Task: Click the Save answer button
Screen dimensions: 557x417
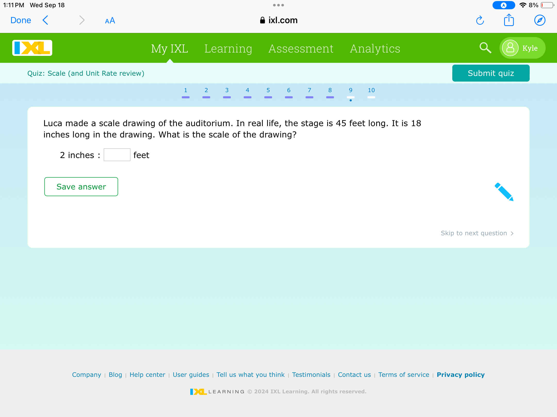Action: pos(81,187)
